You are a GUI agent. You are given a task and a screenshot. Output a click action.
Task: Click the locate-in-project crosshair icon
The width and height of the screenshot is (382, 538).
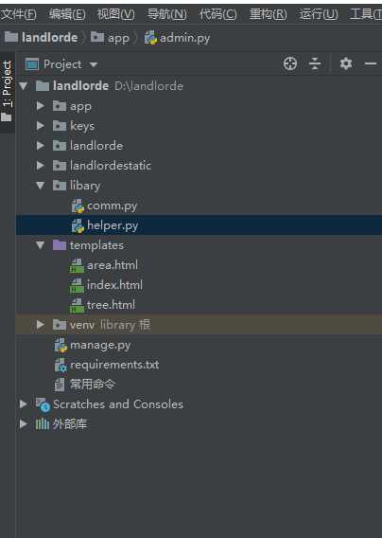[290, 63]
